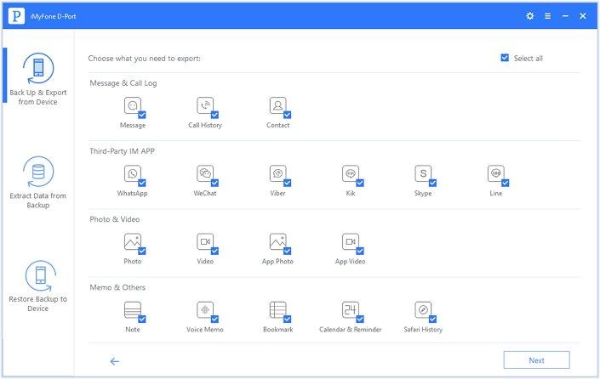
Task: Uncheck the Contact checkbox
Action: pyautogui.click(x=288, y=115)
